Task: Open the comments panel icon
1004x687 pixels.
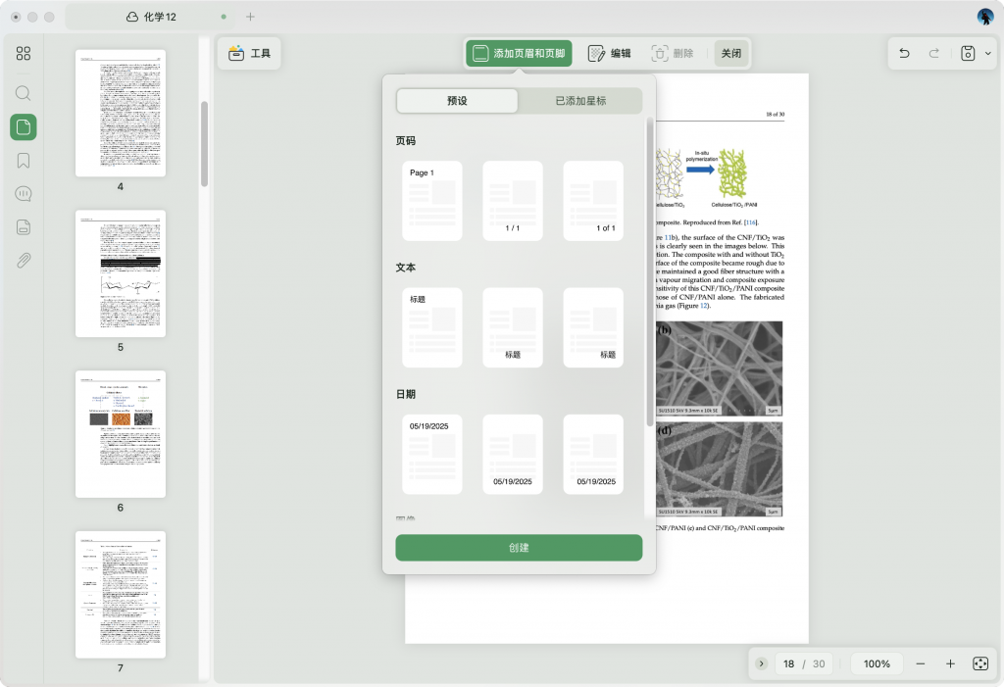Action: [24, 194]
